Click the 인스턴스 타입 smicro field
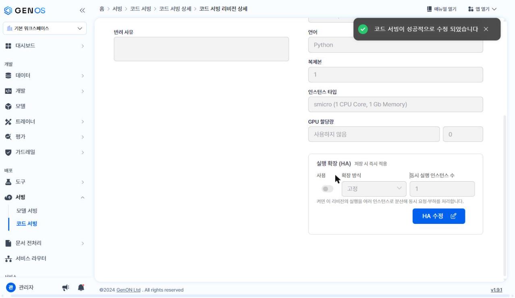Image resolution: width=515 pixels, height=298 pixels. pyautogui.click(x=395, y=104)
